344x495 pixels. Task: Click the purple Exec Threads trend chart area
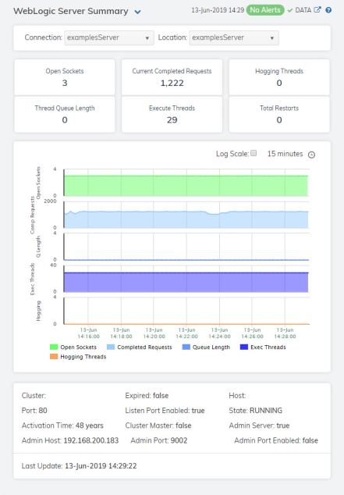click(x=186, y=282)
